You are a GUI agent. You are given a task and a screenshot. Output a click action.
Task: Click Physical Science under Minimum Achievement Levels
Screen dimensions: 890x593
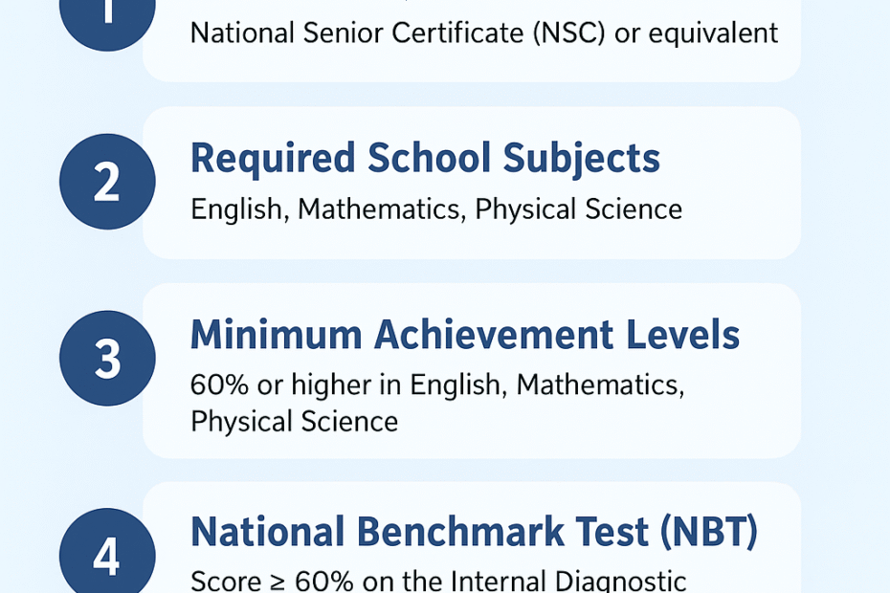294,421
